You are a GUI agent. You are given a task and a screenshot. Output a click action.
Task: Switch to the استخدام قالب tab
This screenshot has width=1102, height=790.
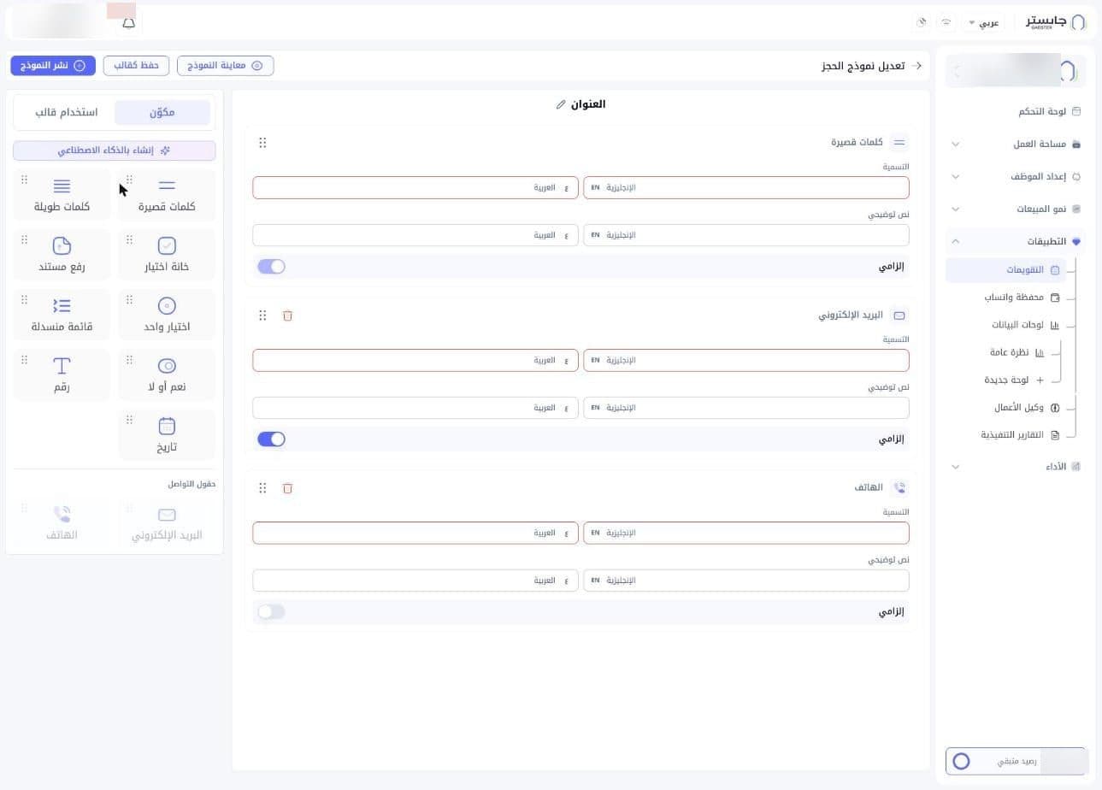tap(66, 113)
